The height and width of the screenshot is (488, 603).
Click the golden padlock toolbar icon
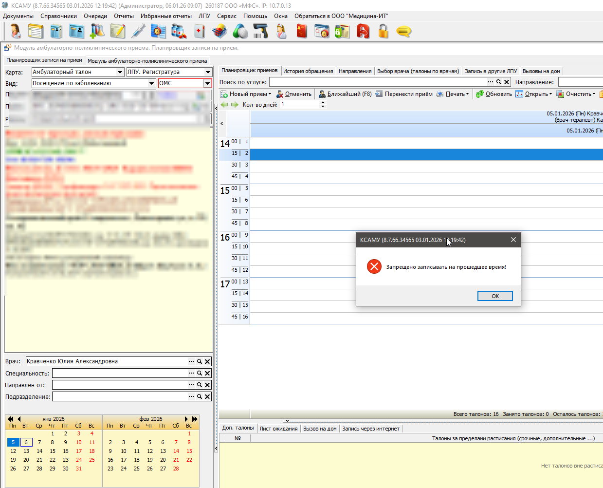(x=384, y=32)
